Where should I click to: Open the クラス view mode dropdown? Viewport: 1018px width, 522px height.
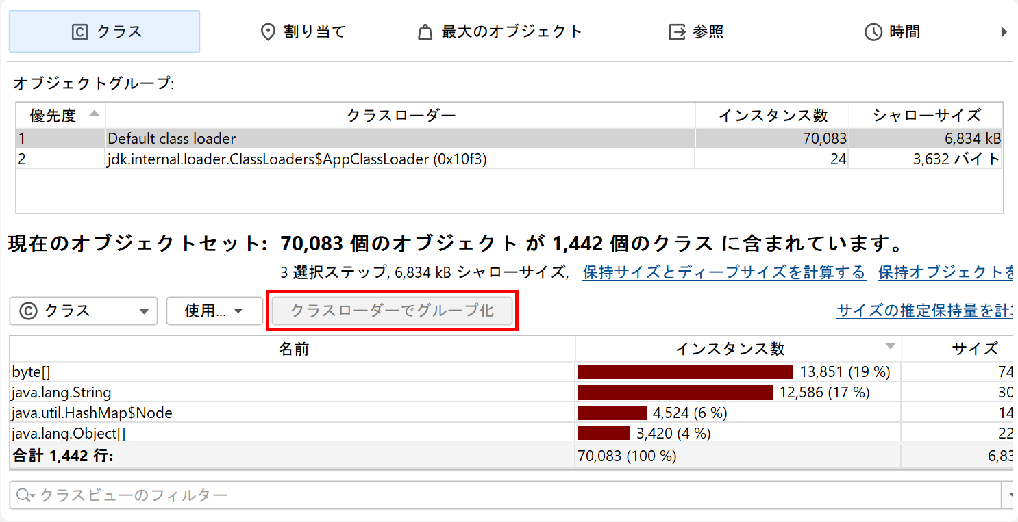click(84, 311)
